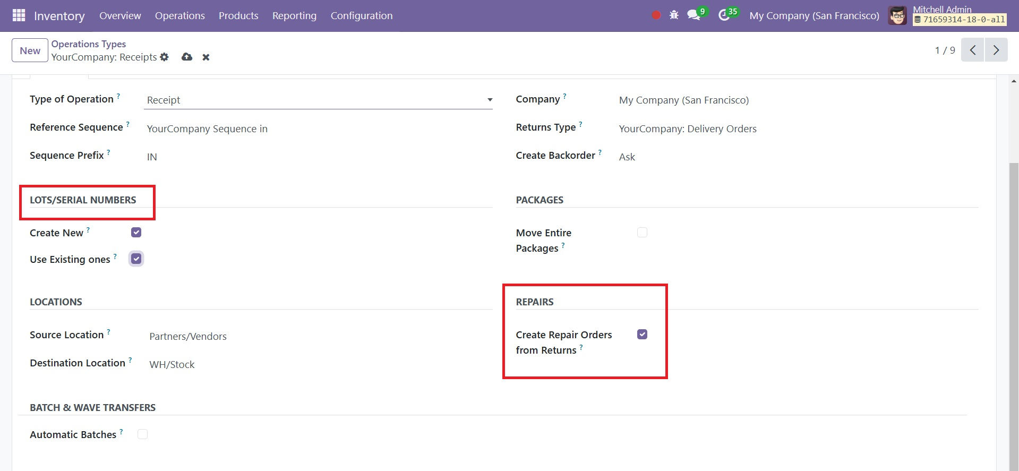This screenshot has width=1019, height=471.
Task: Open the Configuration menu
Action: (362, 15)
